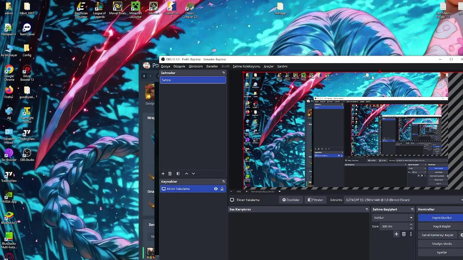
Task: Undock the Sahneler panel
Action: coord(224,73)
